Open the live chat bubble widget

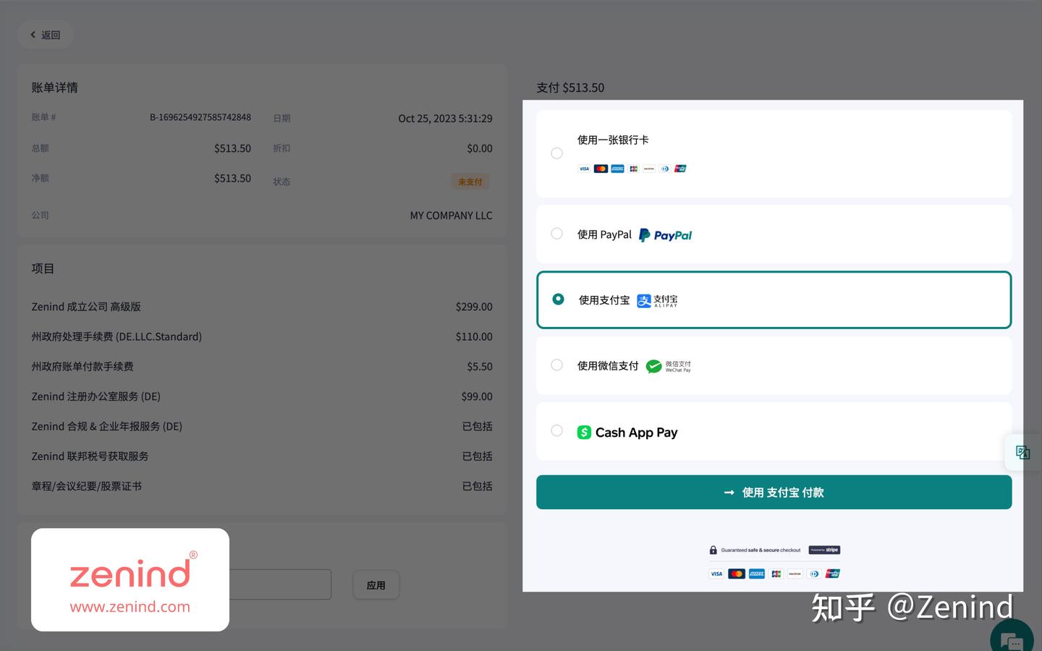click(x=1011, y=639)
